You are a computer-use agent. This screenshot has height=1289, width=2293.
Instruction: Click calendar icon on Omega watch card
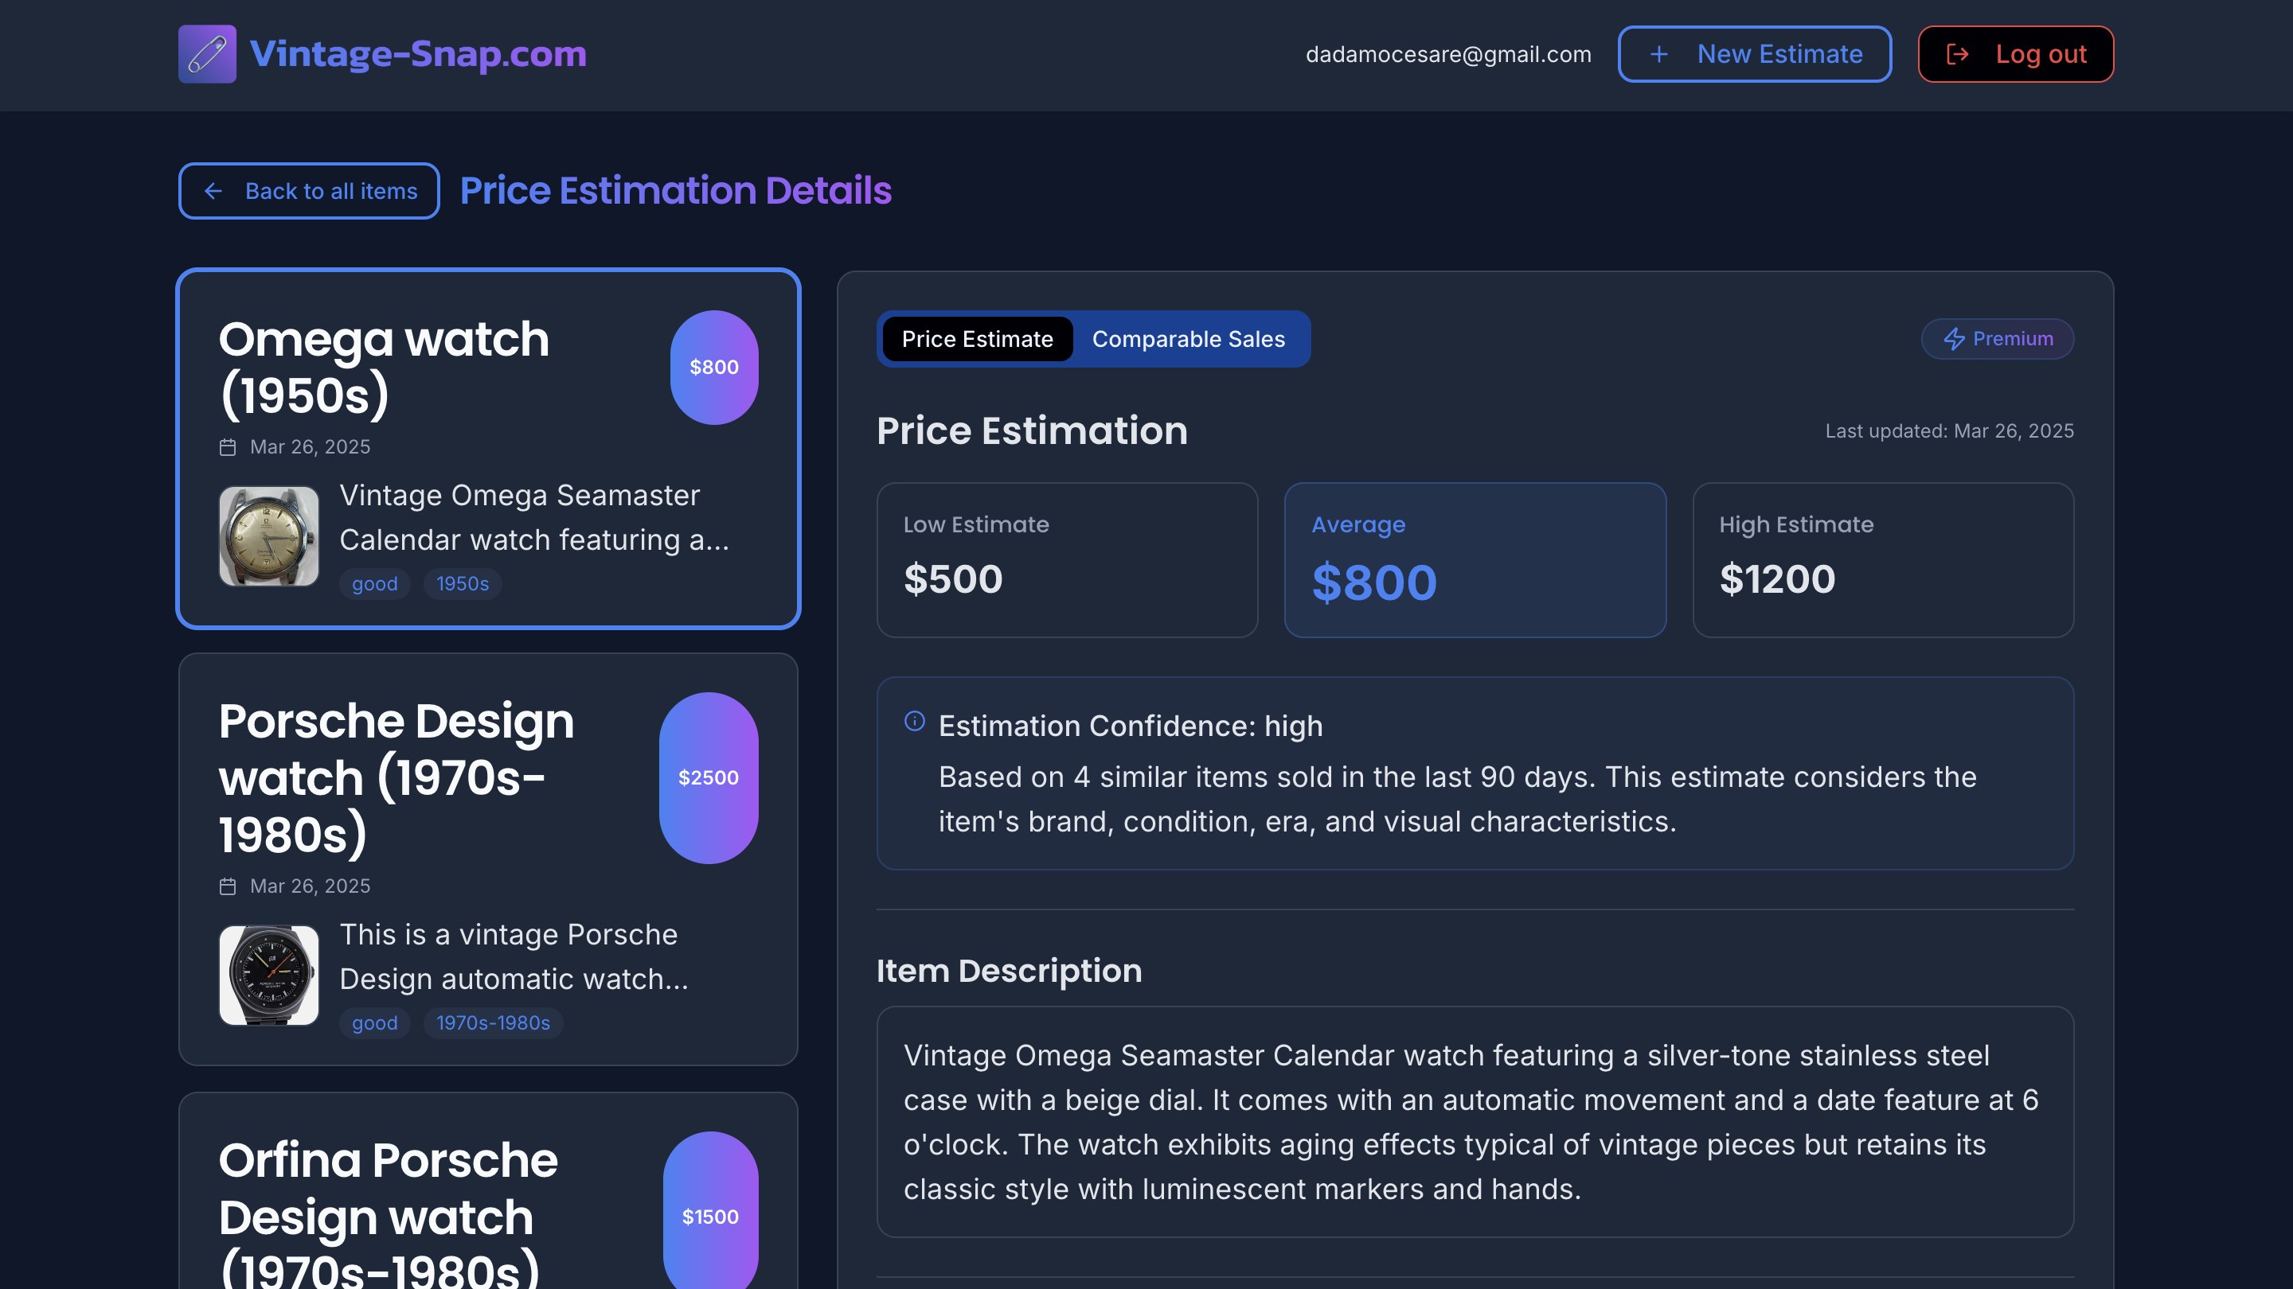[228, 447]
